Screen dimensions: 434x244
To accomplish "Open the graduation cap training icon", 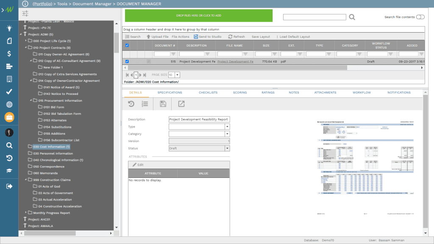I will coord(9,171).
